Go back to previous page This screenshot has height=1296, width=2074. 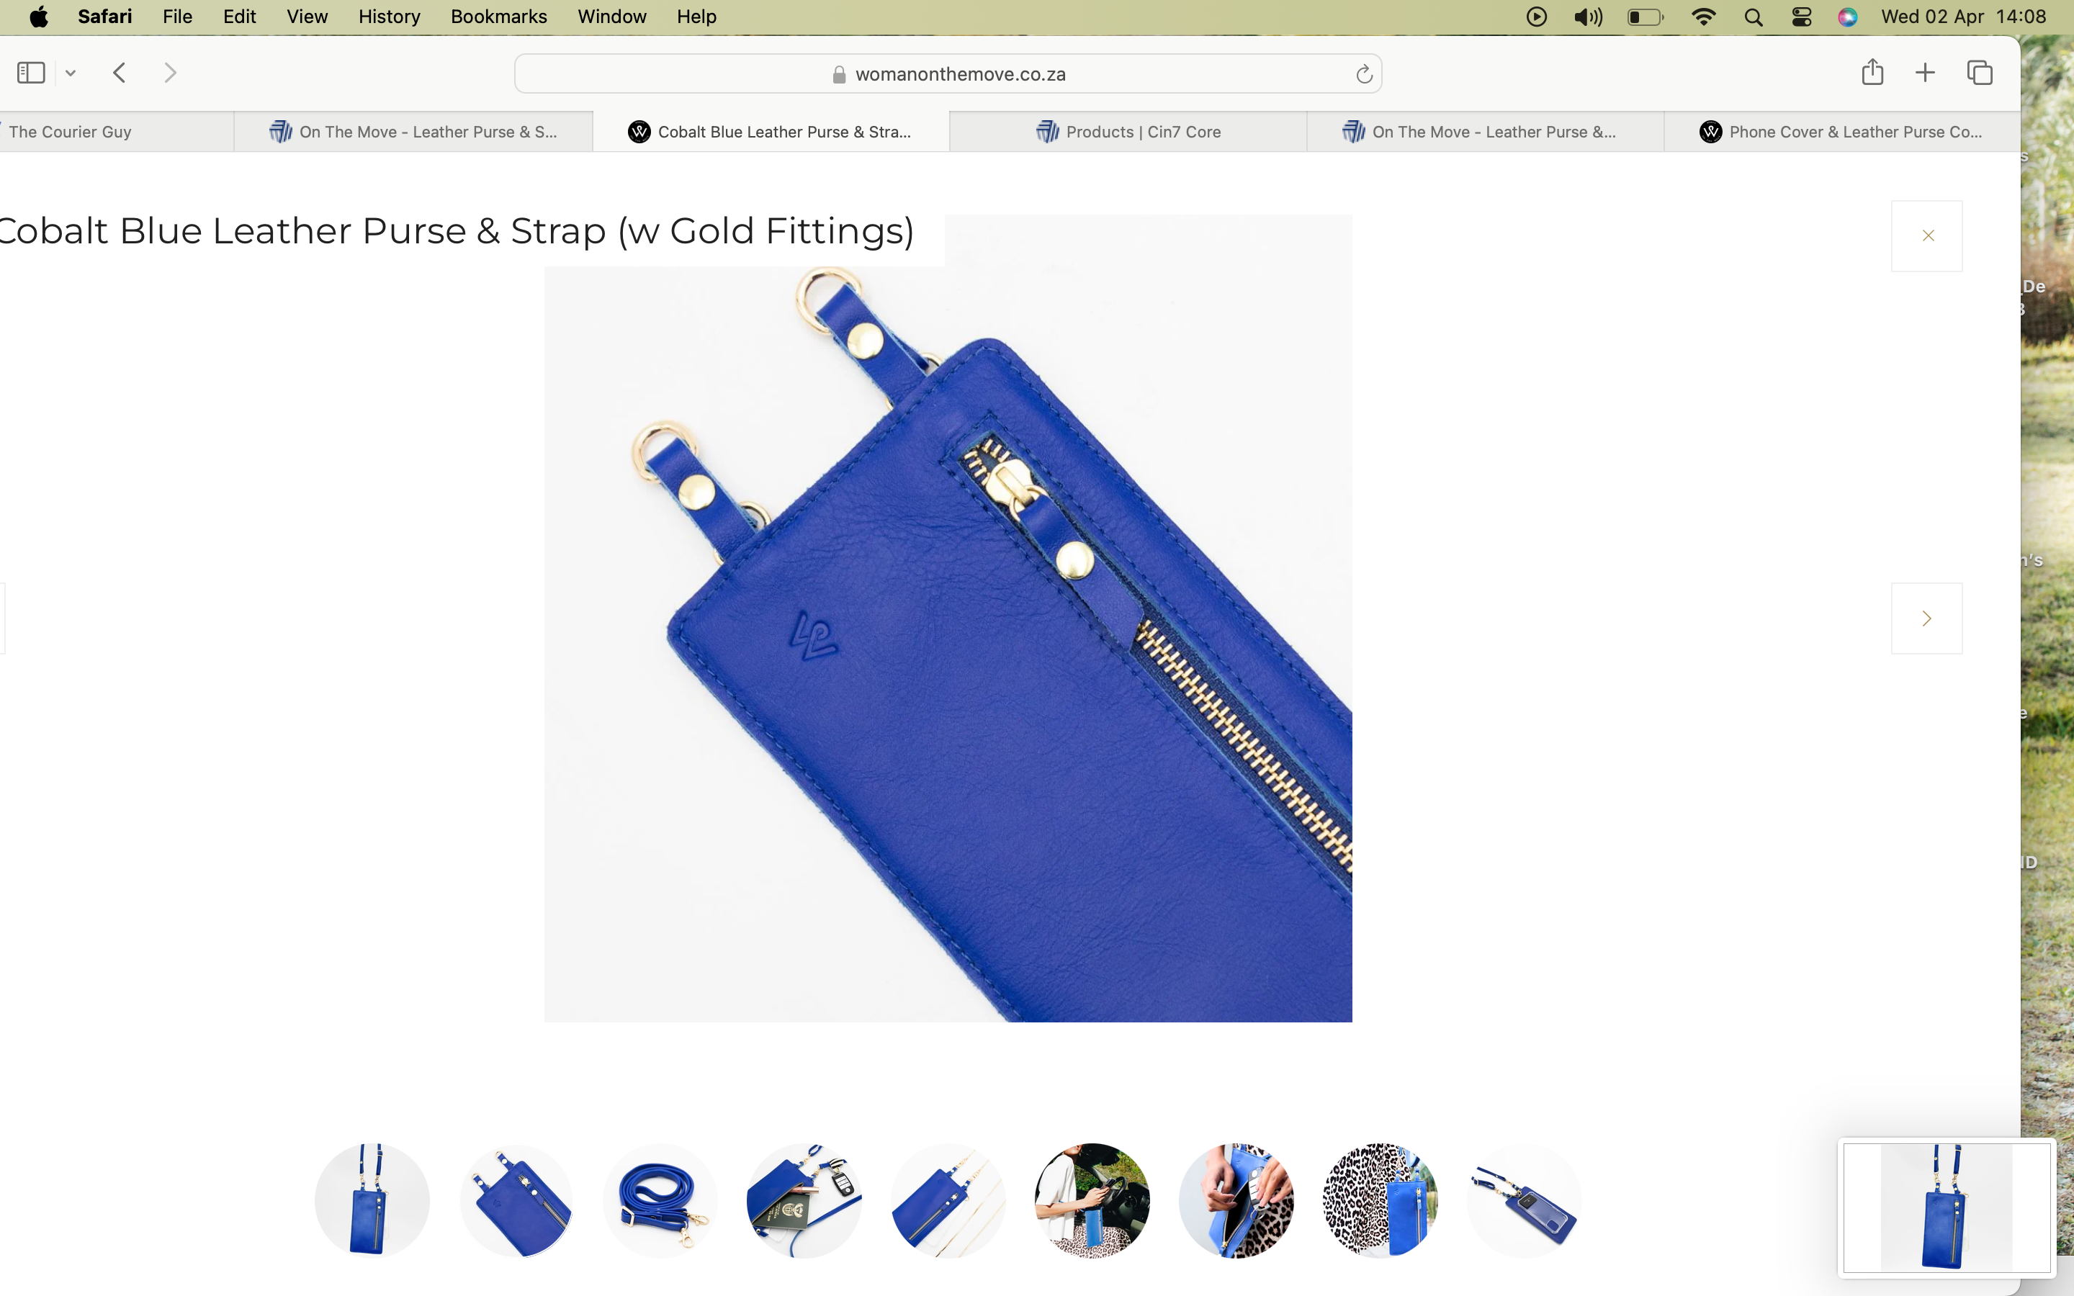coord(119,73)
